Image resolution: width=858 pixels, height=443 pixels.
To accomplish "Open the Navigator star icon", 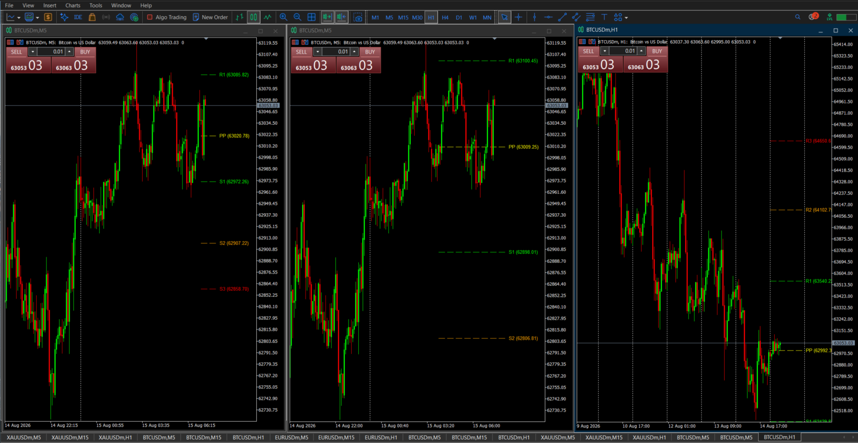I will (x=64, y=17).
